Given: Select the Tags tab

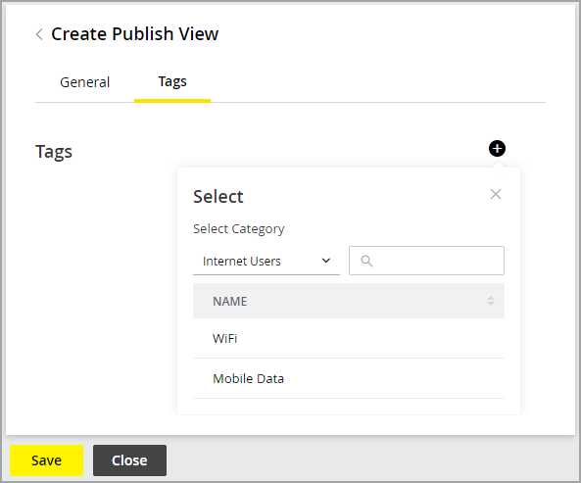Looking at the screenshot, I should (172, 81).
